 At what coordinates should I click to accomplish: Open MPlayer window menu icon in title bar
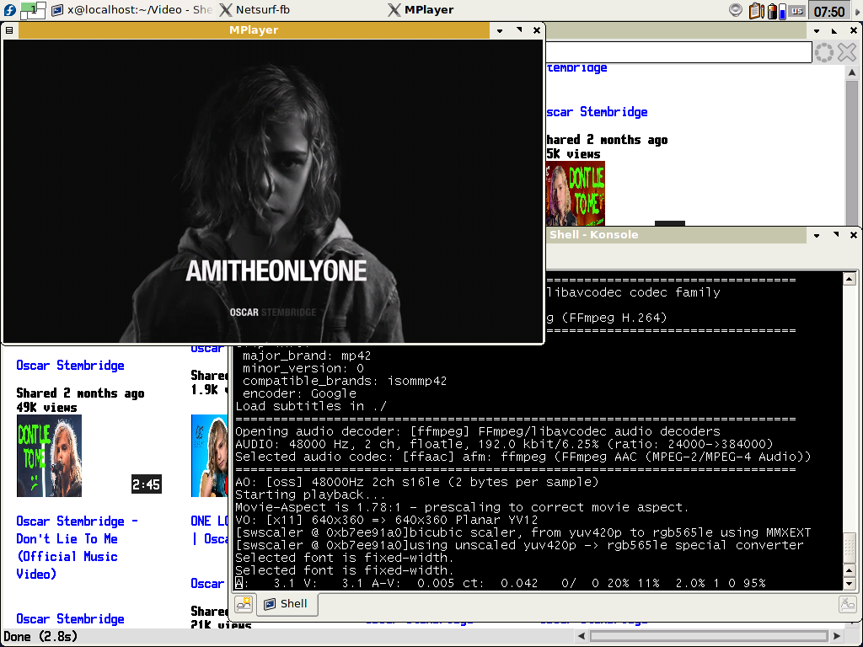click(x=9, y=30)
